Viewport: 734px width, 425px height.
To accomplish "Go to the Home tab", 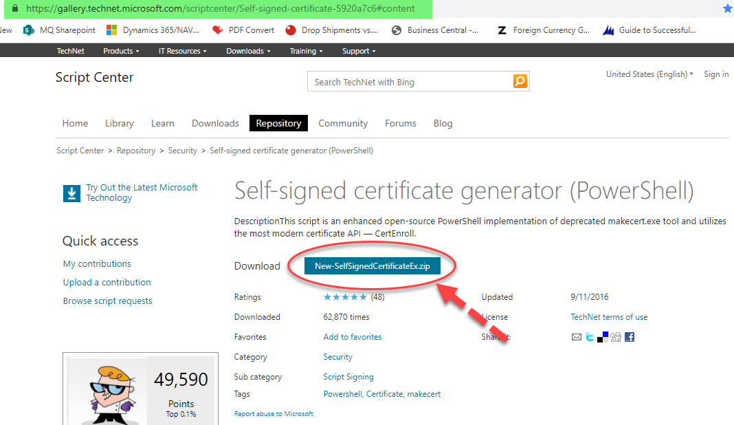I will click(x=75, y=123).
